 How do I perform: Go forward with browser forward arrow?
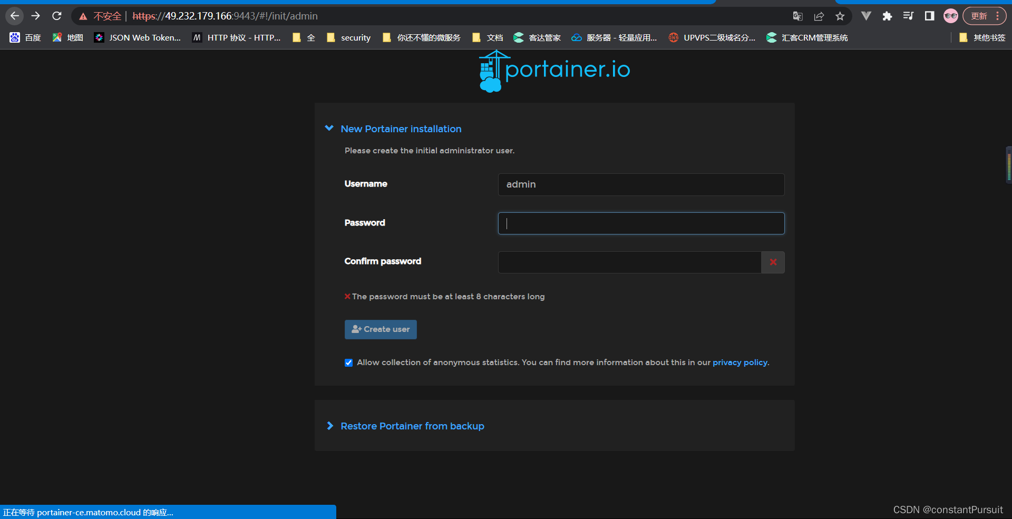click(36, 16)
